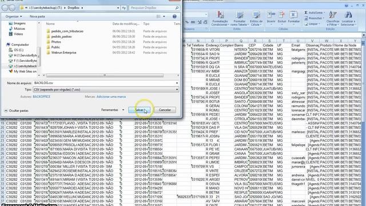Open pedido_com_tributacao folder
This screenshot has width=366, height=206.
pos(67,31)
